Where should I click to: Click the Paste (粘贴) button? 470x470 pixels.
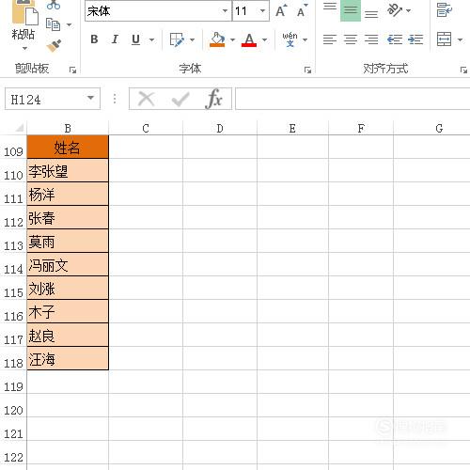[x=23, y=21]
